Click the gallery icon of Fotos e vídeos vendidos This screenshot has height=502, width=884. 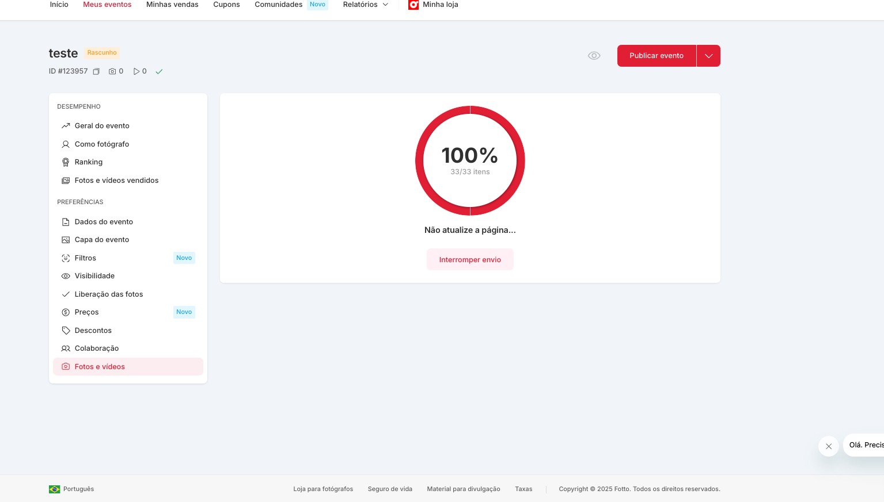coord(66,181)
